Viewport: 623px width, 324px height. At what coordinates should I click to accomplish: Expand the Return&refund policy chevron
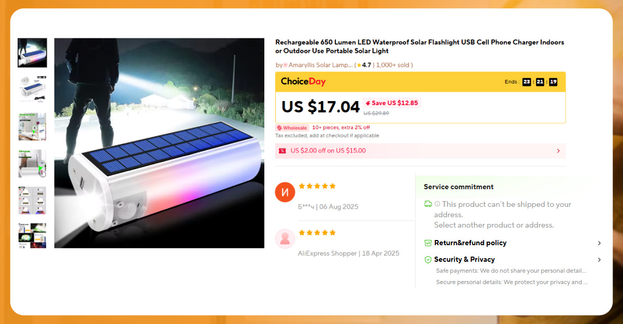[x=599, y=243]
